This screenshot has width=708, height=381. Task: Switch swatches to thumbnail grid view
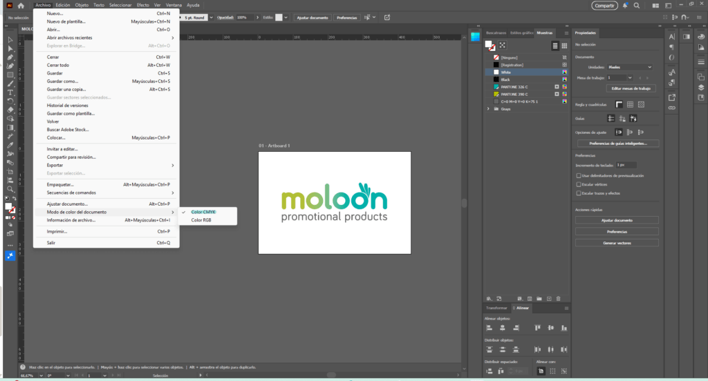(564, 46)
